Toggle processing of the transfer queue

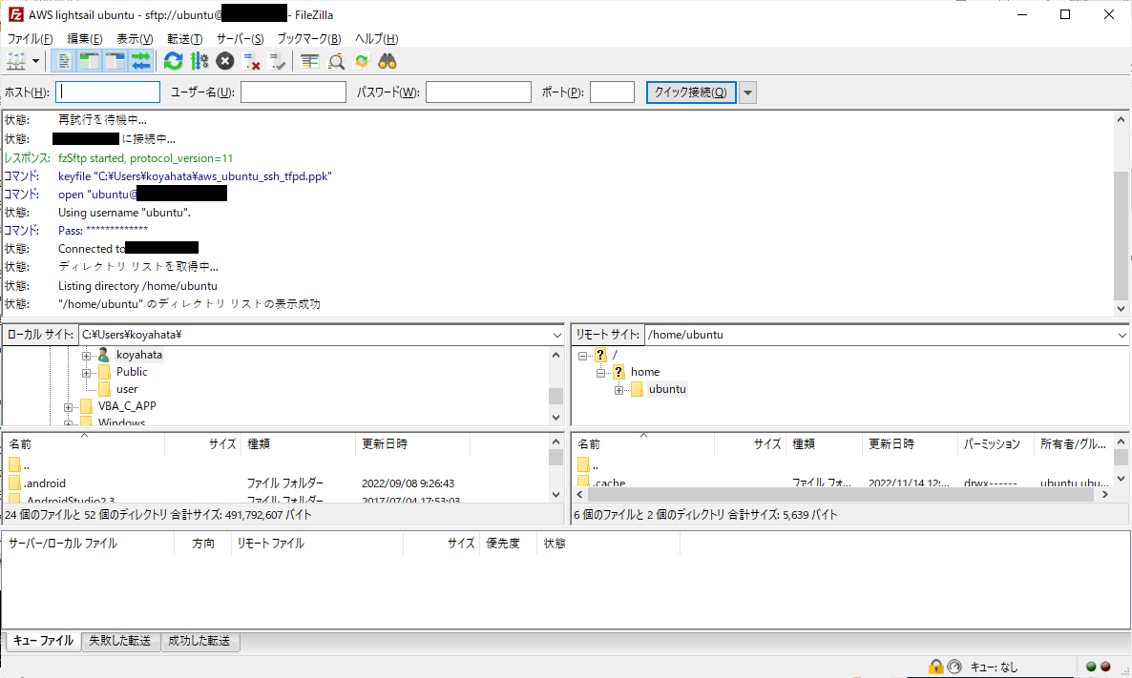199,61
